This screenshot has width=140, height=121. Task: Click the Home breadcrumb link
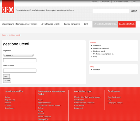click(x=4, y=35)
